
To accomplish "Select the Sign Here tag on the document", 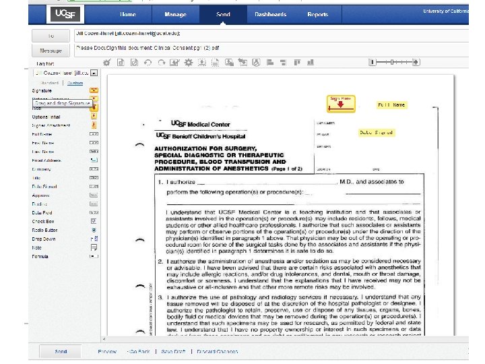I will click(x=341, y=104).
